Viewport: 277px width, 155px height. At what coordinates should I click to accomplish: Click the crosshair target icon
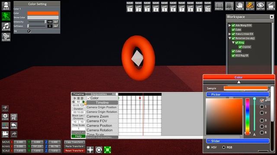click(5, 117)
